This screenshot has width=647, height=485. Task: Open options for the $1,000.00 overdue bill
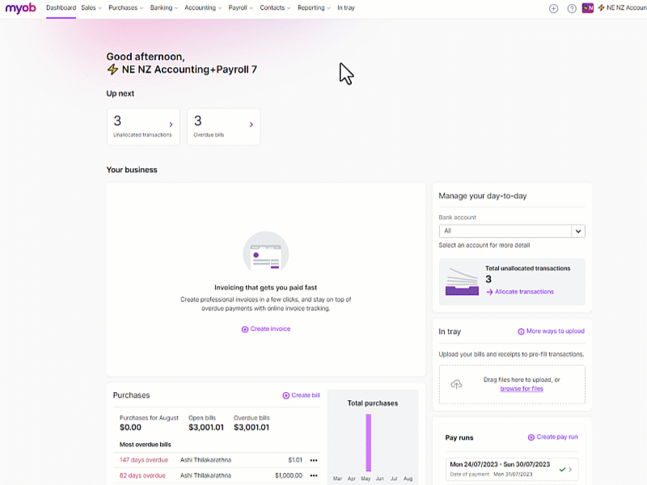point(314,475)
